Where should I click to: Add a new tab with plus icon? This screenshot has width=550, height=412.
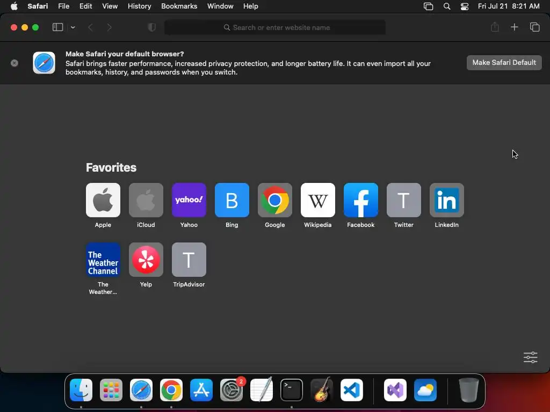[514, 27]
